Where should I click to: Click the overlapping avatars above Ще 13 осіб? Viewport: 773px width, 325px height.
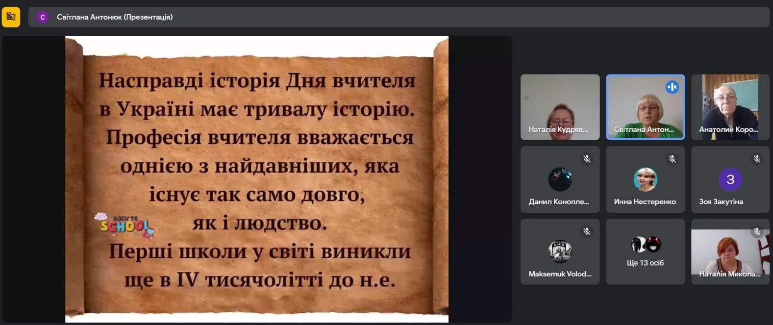[646, 244]
